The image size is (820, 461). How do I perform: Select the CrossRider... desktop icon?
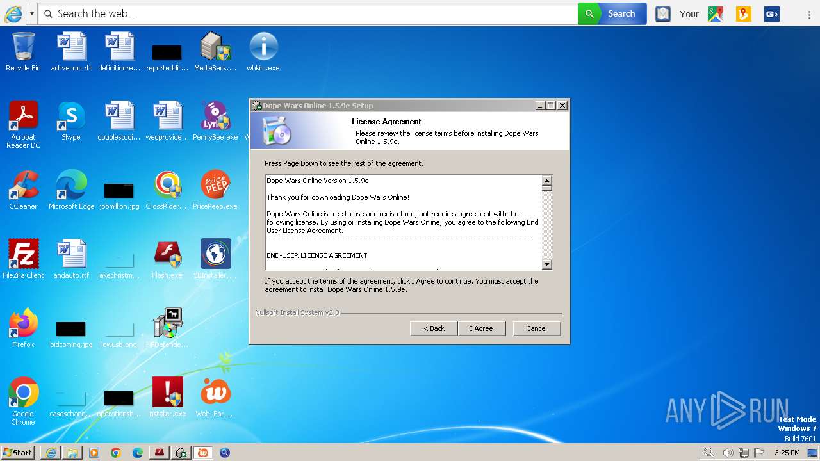point(167,190)
